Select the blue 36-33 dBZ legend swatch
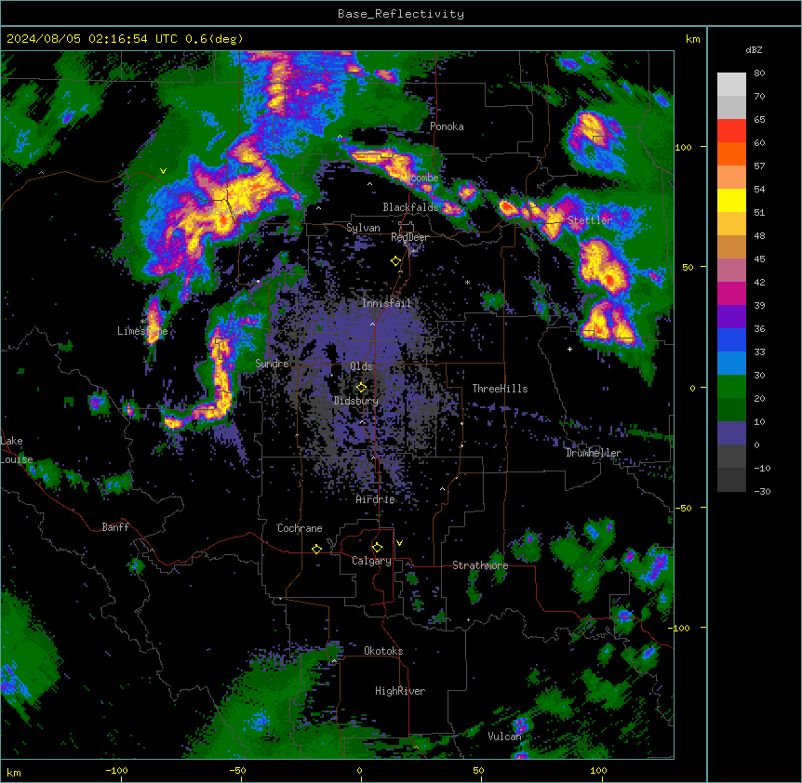This screenshot has width=802, height=783. tap(731, 339)
